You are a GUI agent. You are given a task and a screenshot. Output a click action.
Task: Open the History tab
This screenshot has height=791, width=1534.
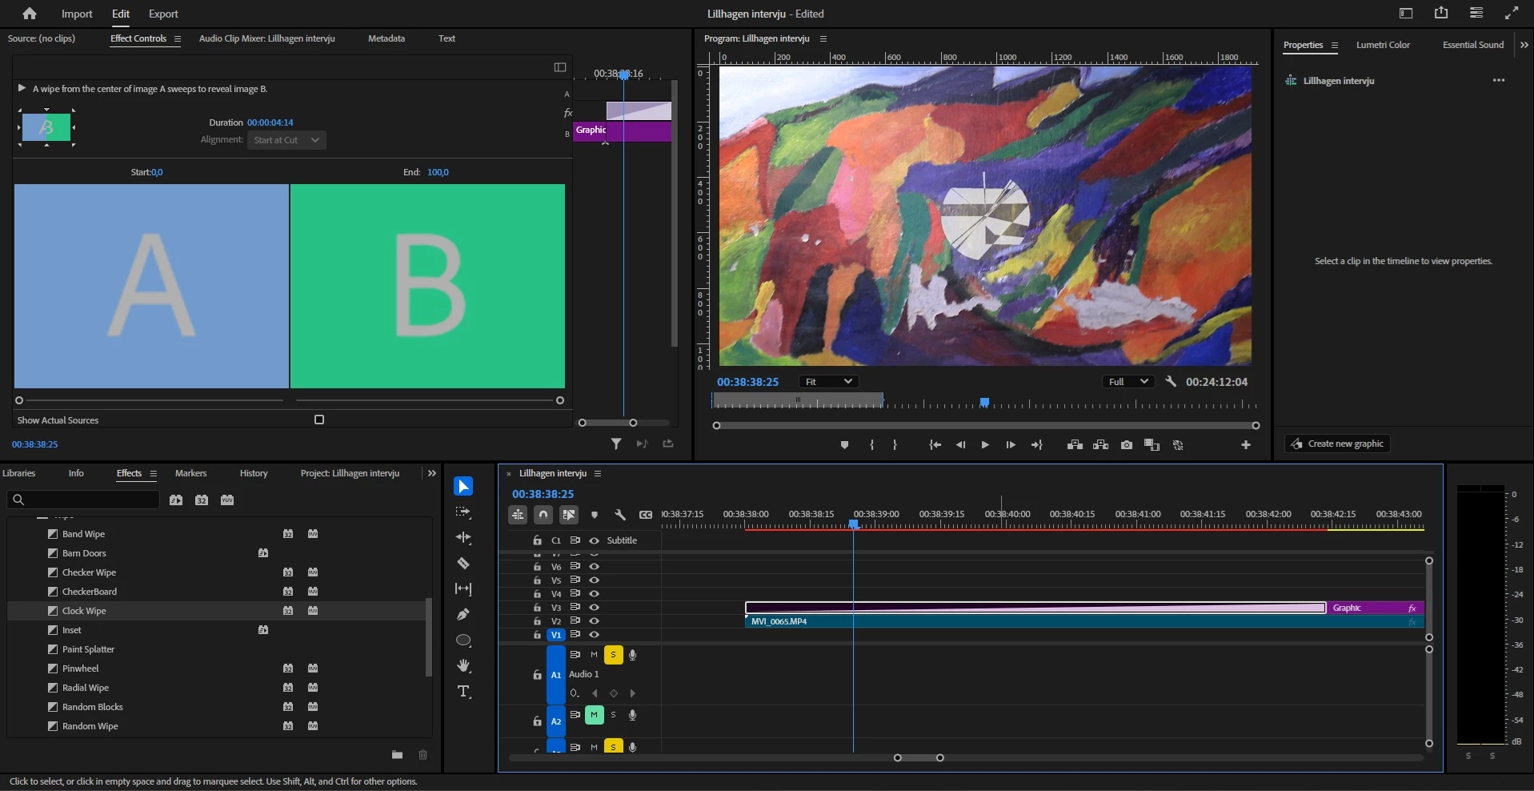point(254,473)
